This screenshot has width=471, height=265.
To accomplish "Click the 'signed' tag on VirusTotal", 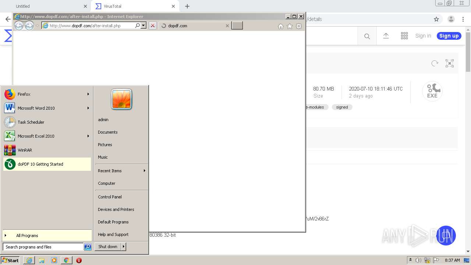I will point(342,107).
